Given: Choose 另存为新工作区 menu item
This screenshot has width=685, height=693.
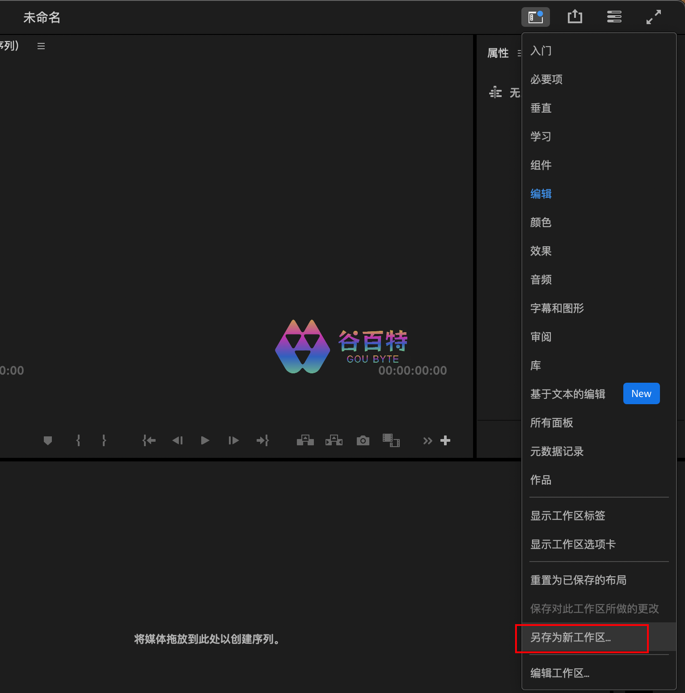Looking at the screenshot, I should [571, 637].
